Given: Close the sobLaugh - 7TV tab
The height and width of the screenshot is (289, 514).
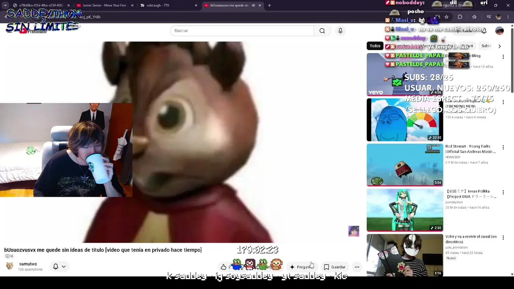Looking at the screenshot, I should [196, 5].
